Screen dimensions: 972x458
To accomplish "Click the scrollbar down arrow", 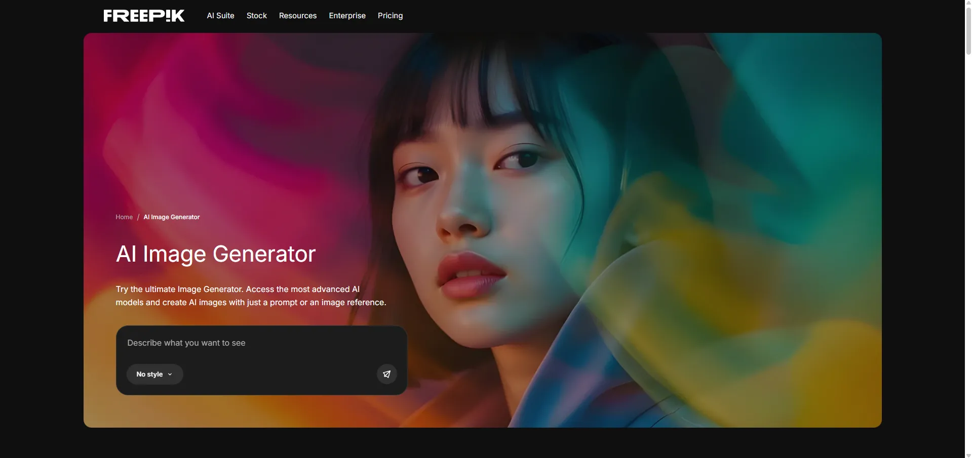I will click(x=968, y=454).
